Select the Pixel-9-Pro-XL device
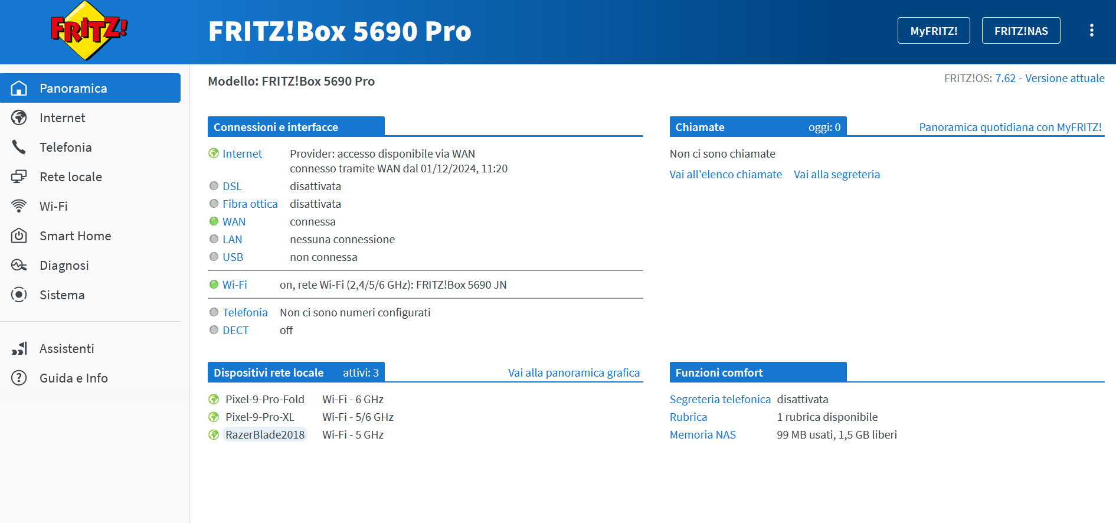The image size is (1116, 523). click(260, 417)
